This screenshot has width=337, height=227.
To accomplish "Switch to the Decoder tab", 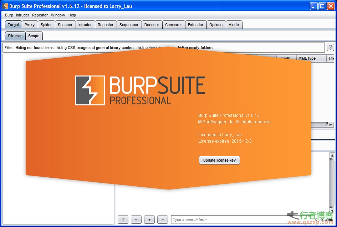I will 152,25.
